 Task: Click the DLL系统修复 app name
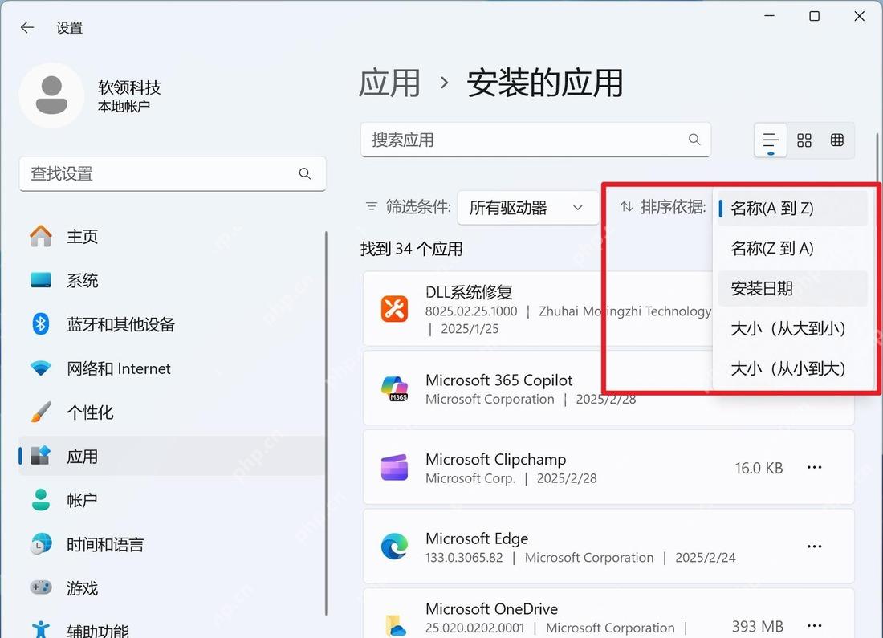(469, 291)
